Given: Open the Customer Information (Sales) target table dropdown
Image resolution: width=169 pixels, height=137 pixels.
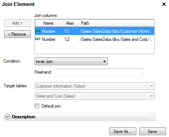Looking at the screenshot, I should [94, 86].
